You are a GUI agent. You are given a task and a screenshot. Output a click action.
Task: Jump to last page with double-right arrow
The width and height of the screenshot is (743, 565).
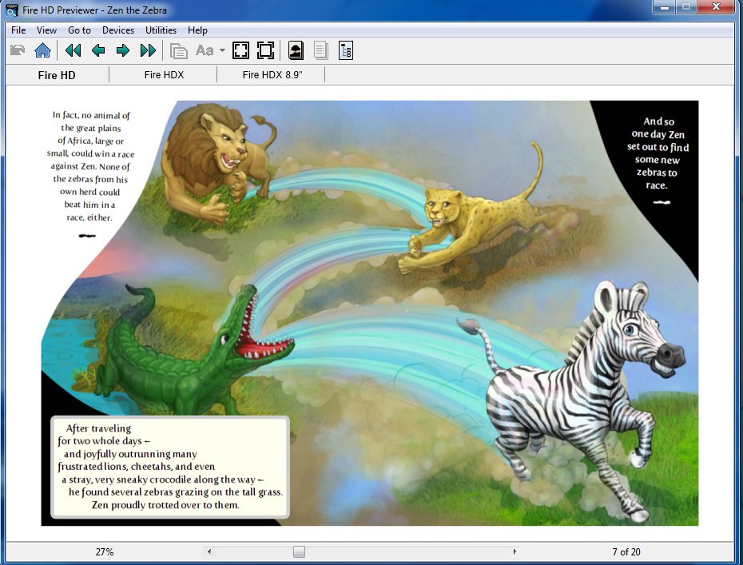(148, 51)
